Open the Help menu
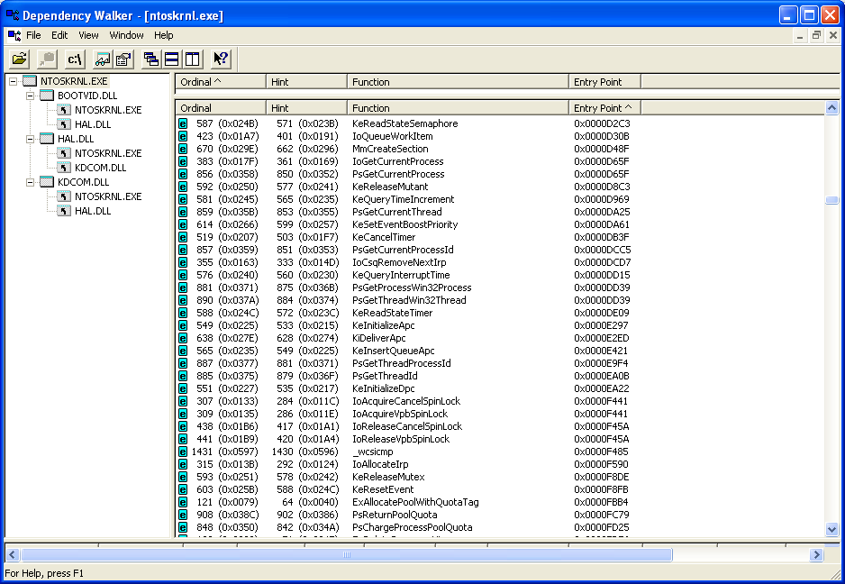Image resolution: width=845 pixels, height=584 pixels. coord(163,35)
